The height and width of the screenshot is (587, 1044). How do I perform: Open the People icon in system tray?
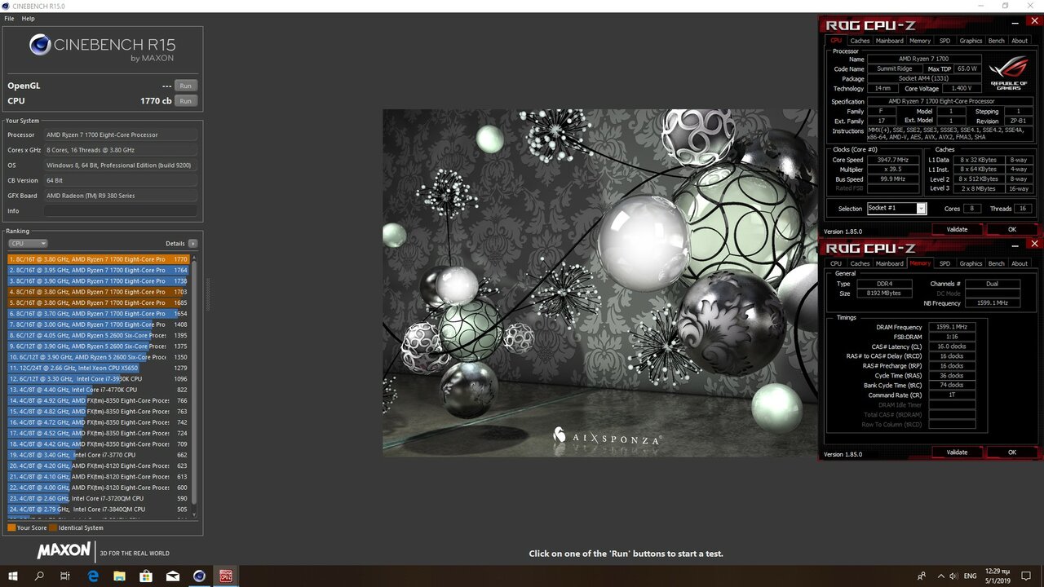point(922,576)
